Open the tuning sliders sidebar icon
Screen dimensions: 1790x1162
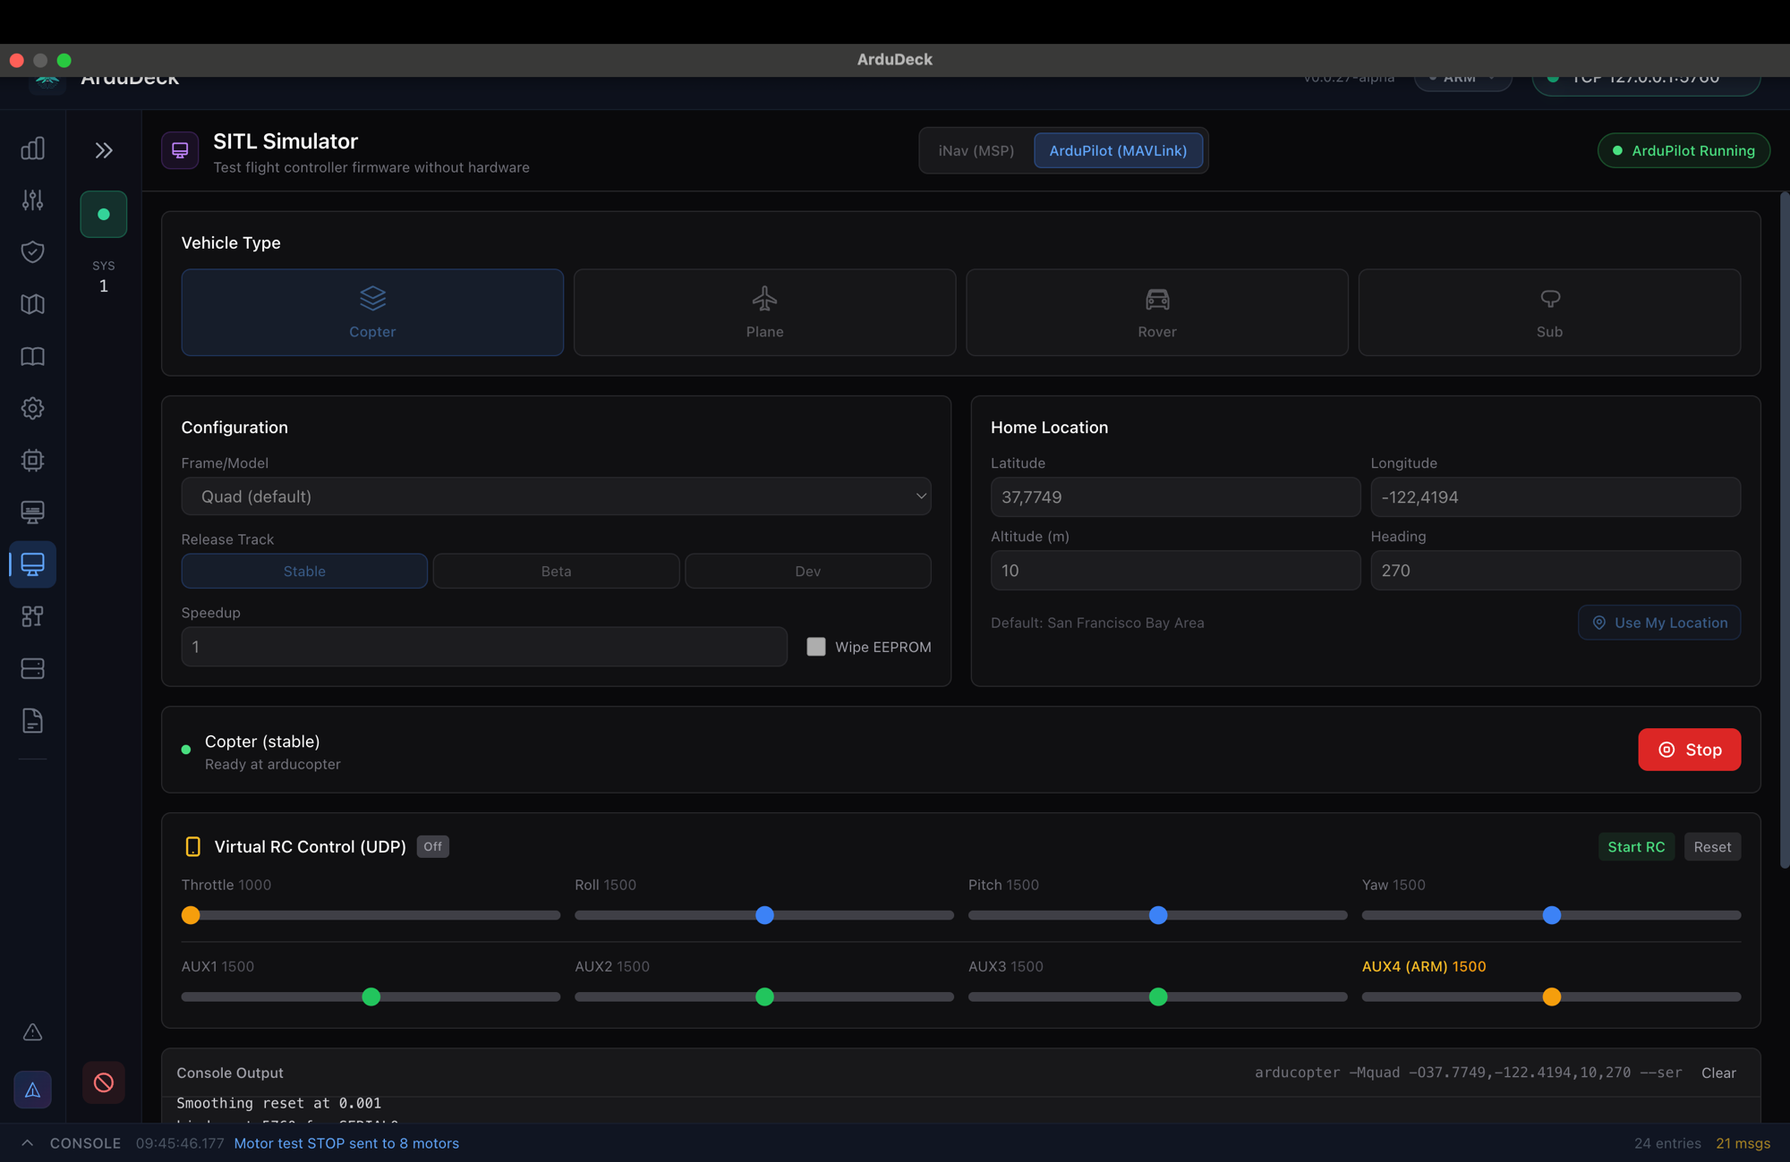click(32, 200)
